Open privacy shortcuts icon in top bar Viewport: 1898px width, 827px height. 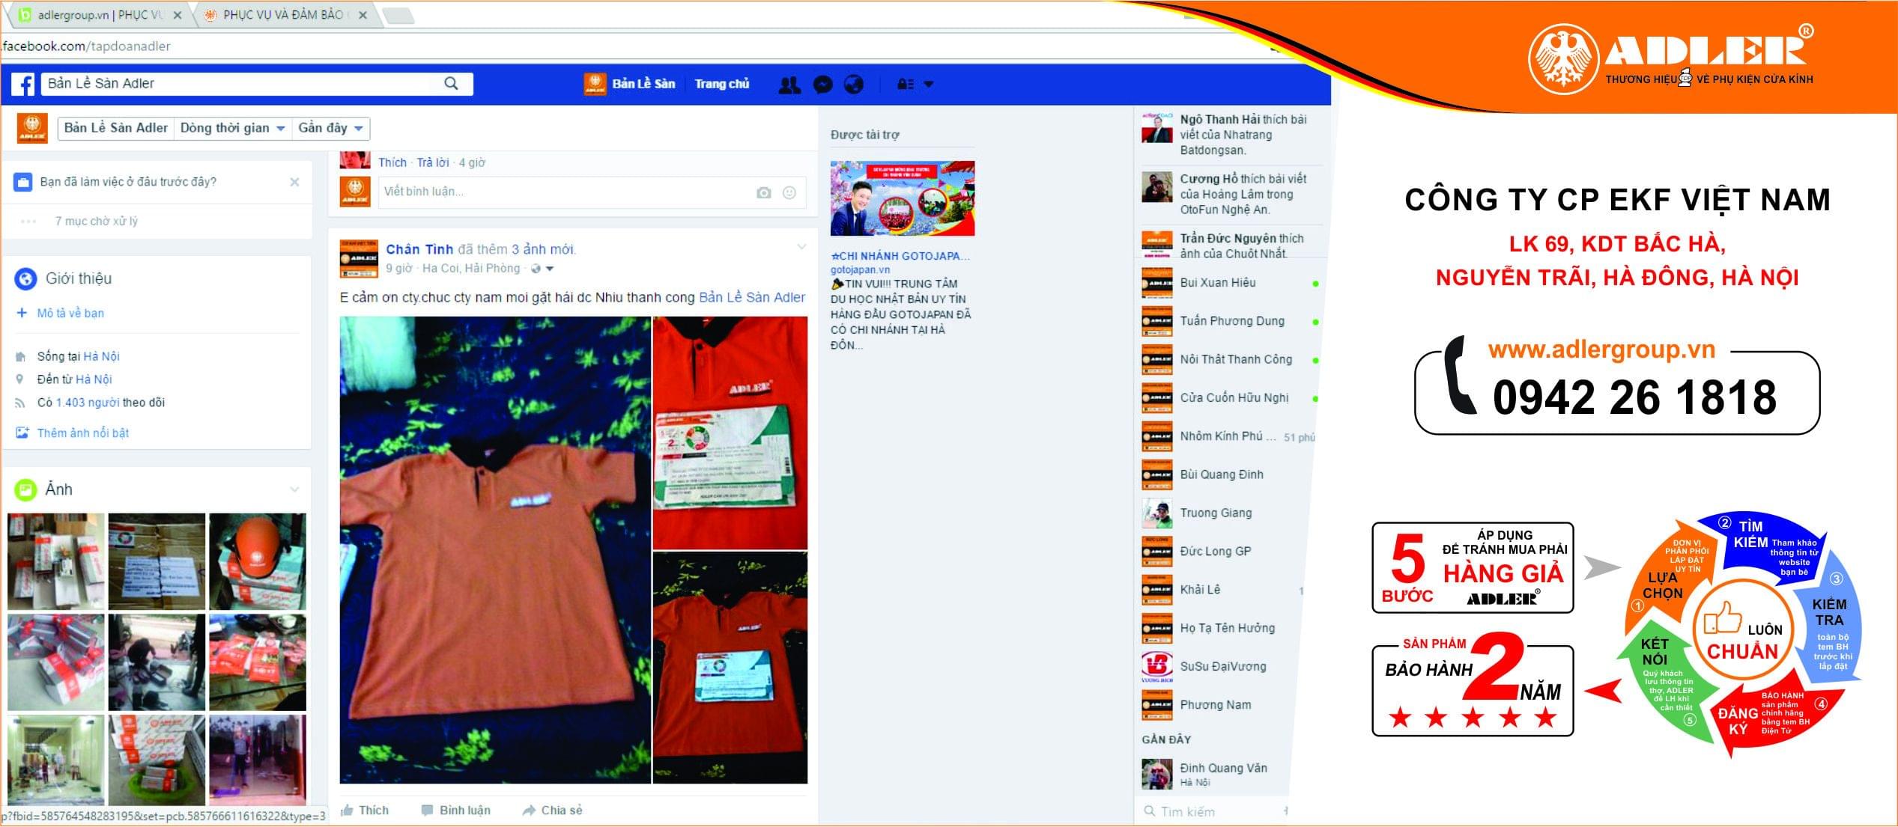point(906,85)
